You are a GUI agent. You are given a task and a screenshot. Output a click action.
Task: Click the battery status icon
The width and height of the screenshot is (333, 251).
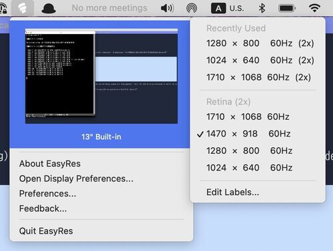click(x=287, y=9)
